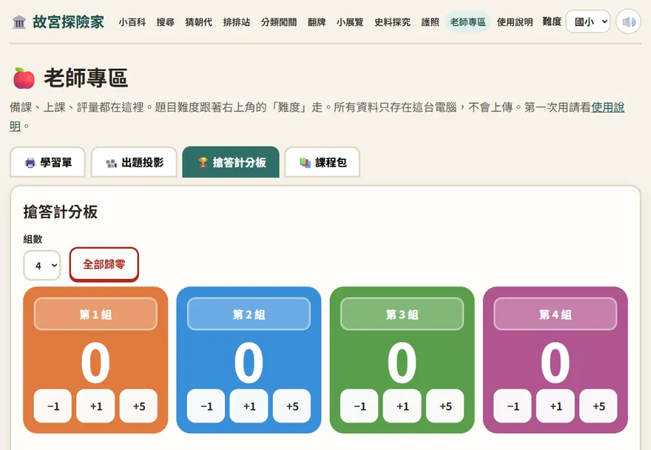651x450 pixels.
Task: Add 5 points to the green 第 3 組
Action: [445, 406]
